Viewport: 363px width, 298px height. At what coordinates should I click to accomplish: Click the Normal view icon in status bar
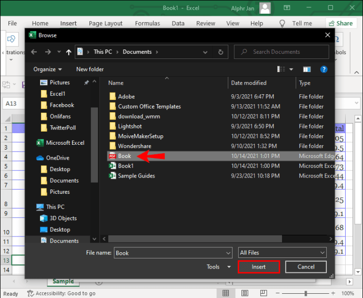pos(226,293)
